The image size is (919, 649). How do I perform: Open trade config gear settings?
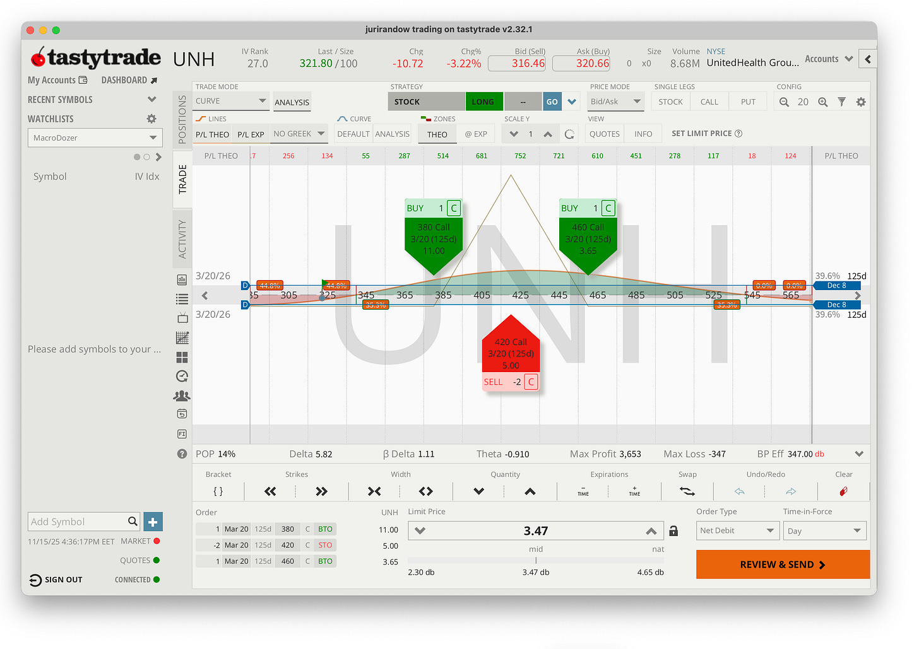[x=861, y=102]
